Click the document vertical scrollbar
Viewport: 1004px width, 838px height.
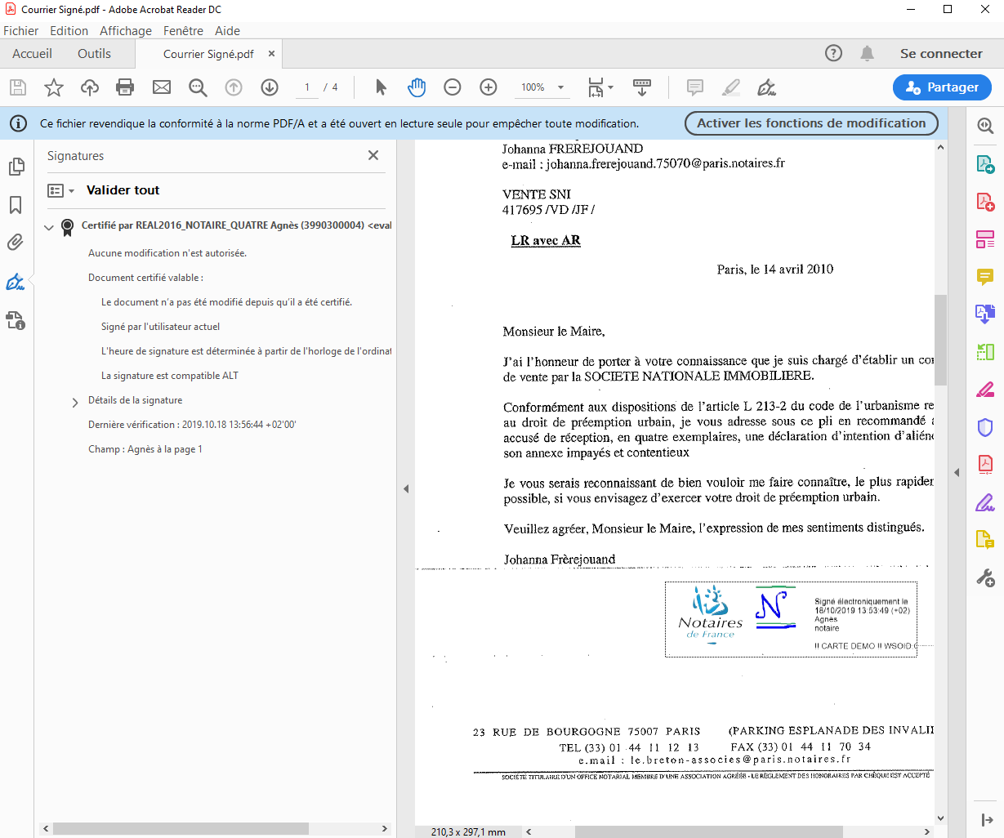click(940, 339)
